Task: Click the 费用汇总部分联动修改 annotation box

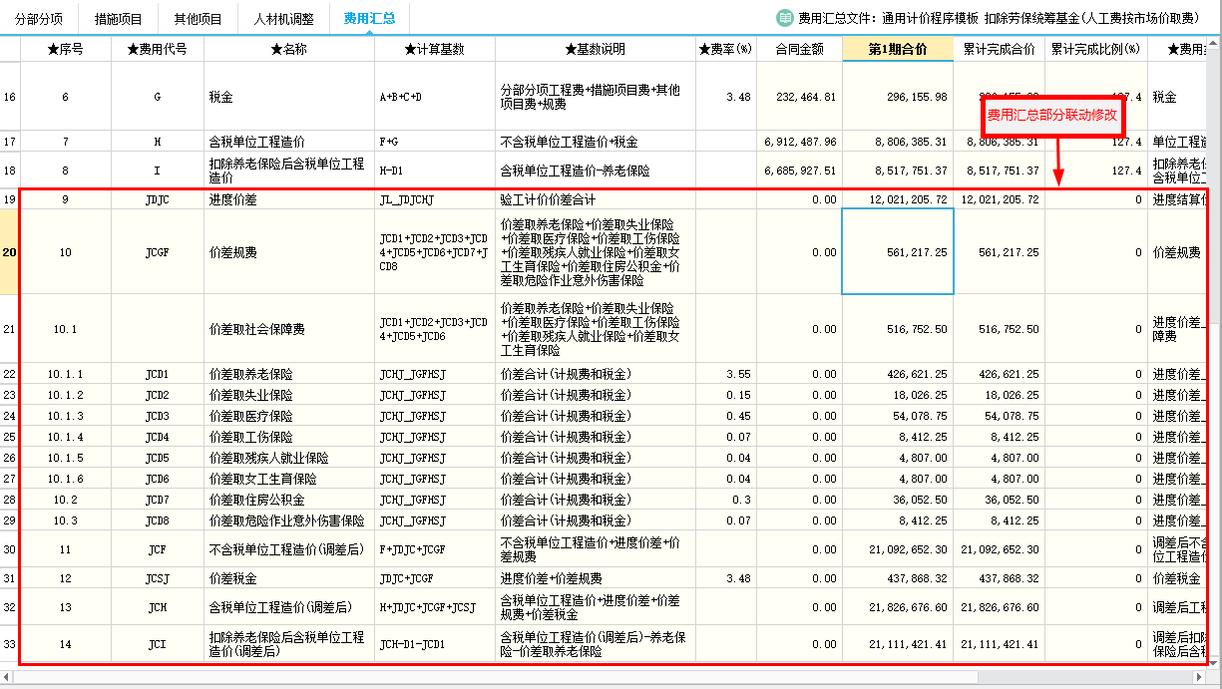Action: point(1052,116)
